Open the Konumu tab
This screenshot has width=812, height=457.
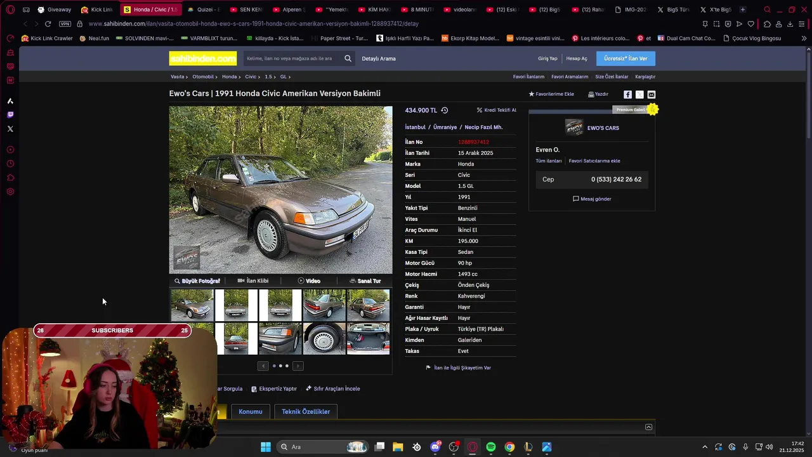(251, 411)
